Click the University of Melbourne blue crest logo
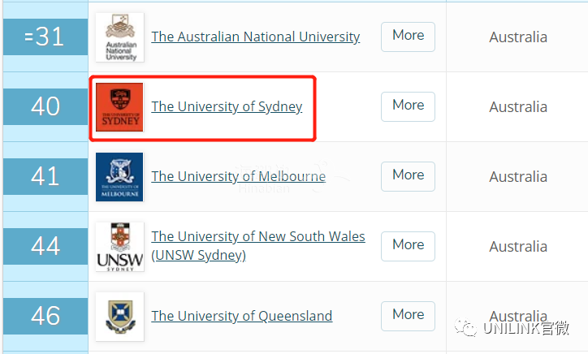588x354 pixels. [x=119, y=177]
